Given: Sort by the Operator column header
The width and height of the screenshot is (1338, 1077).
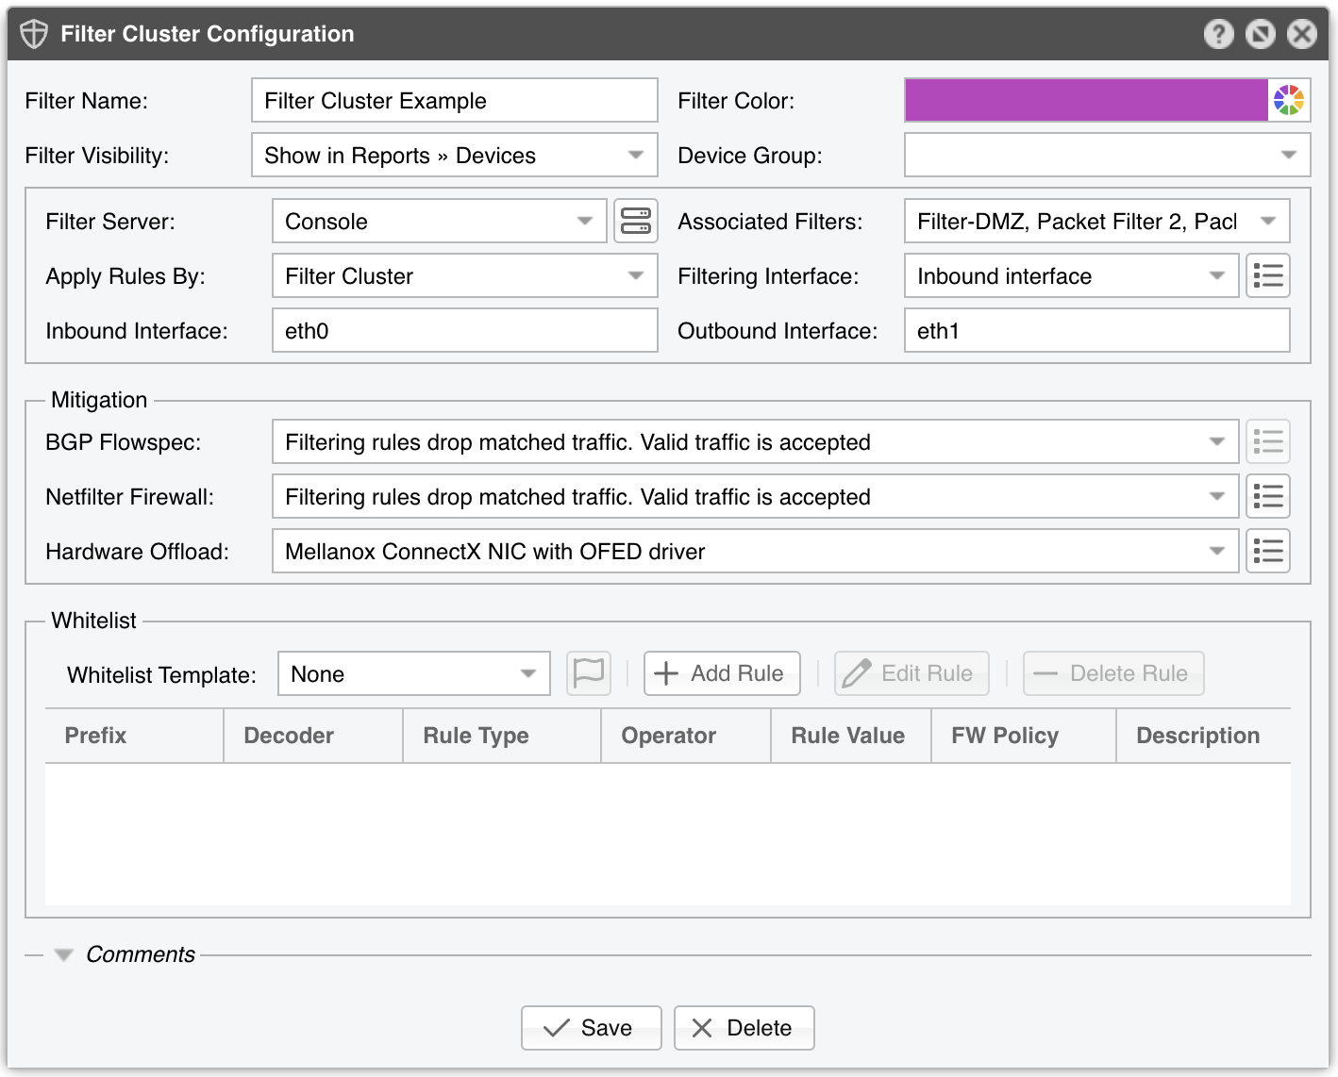Looking at the screenshot, I should point(686,736).
